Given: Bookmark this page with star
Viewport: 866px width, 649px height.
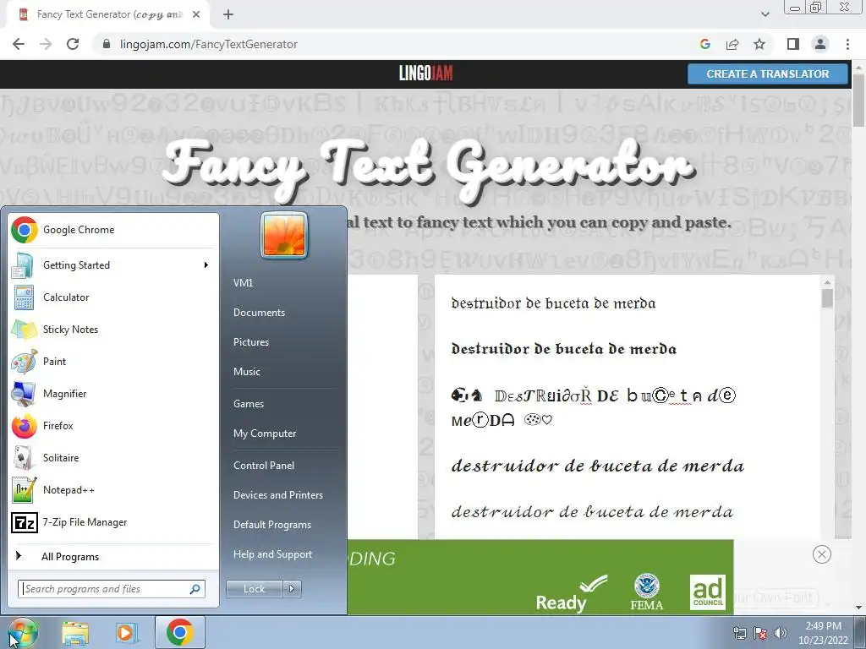Looking at the screenshot, I should tap(759, 44).
